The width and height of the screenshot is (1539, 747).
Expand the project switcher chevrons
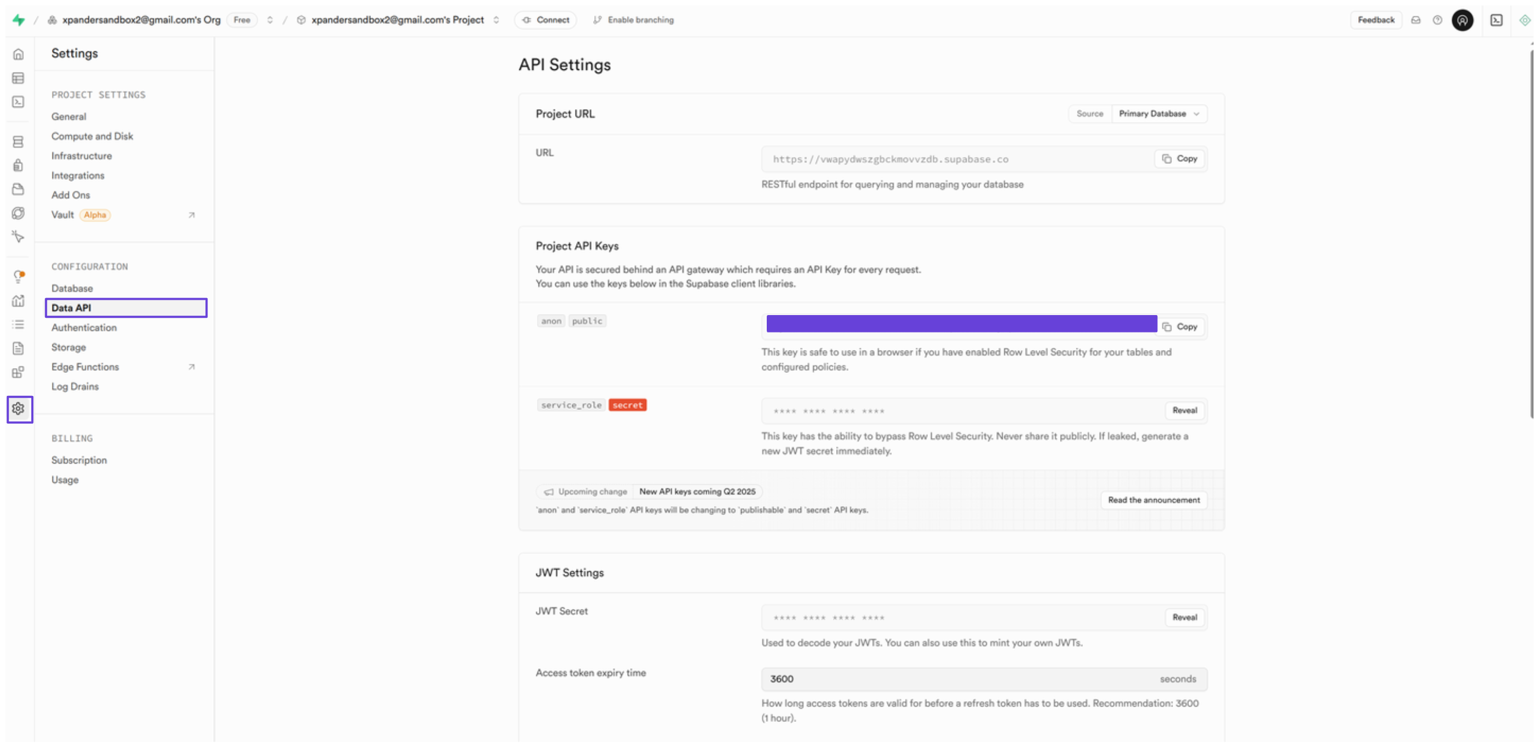[x=496, y=20]
